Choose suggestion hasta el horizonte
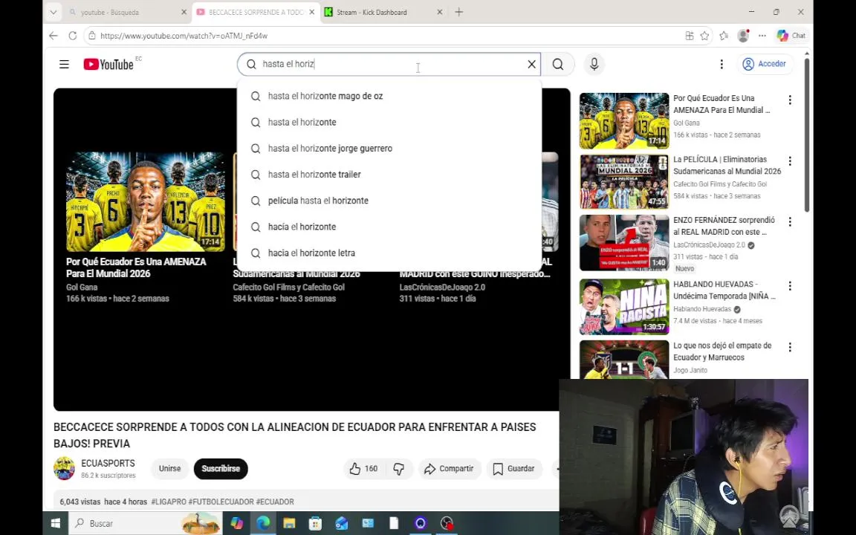This screenshot has width=856, height=535. [x=389, y=123]
